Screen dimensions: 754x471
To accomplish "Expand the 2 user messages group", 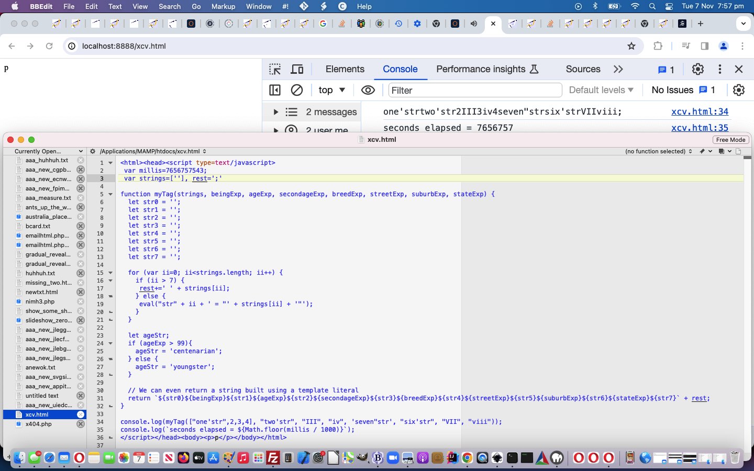I will click(275, 129).
